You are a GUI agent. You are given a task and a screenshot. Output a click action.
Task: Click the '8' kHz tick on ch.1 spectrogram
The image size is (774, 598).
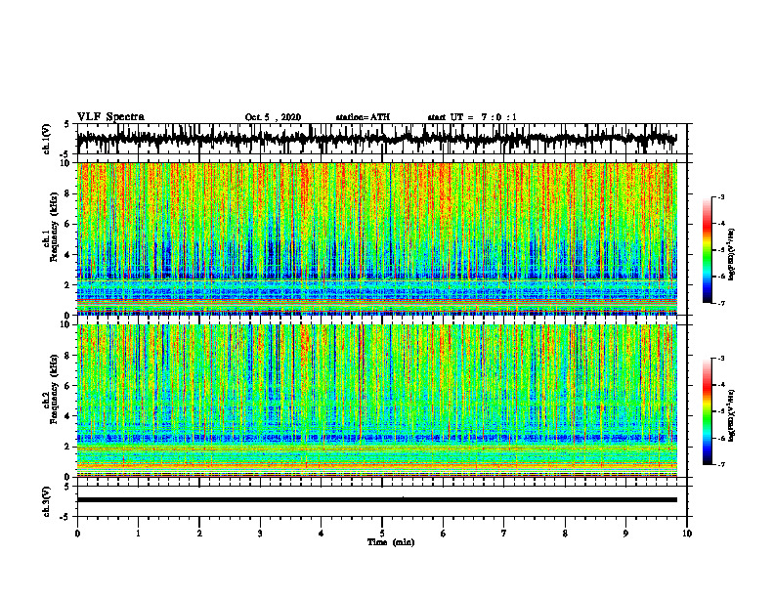point(67,193)
